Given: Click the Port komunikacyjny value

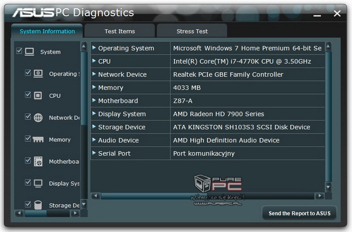Looking at the screenshot, I should 204,153.
